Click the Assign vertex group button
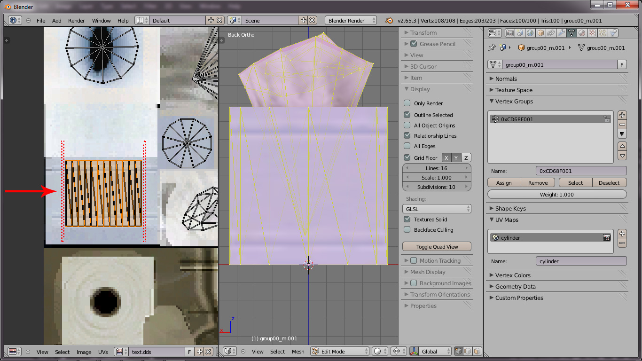Screen dimensions: 642x361 click(x=504, y=183)
